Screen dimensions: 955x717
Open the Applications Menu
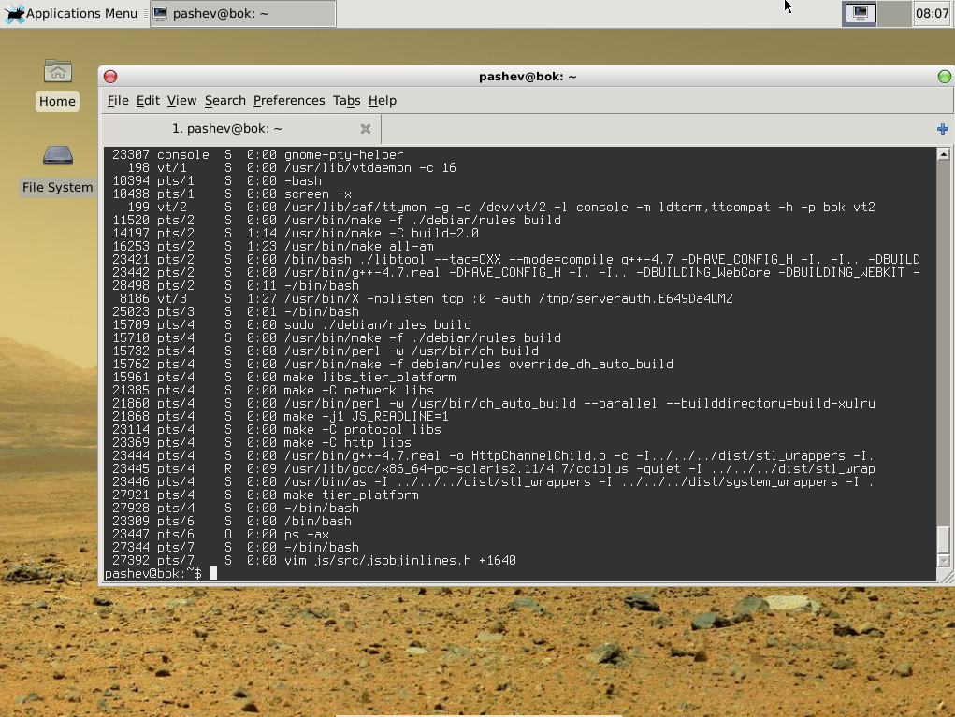(71, 13)
